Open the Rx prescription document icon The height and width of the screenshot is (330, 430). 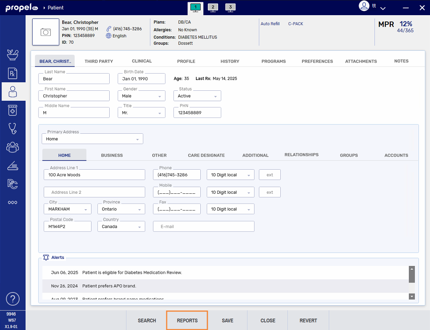13,73
